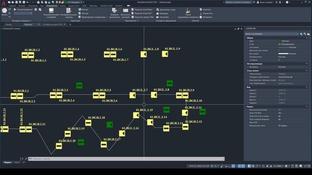Toggle lineweight display in status bar
This screenshot has height=175, width=312.
[x=249, y=166]
